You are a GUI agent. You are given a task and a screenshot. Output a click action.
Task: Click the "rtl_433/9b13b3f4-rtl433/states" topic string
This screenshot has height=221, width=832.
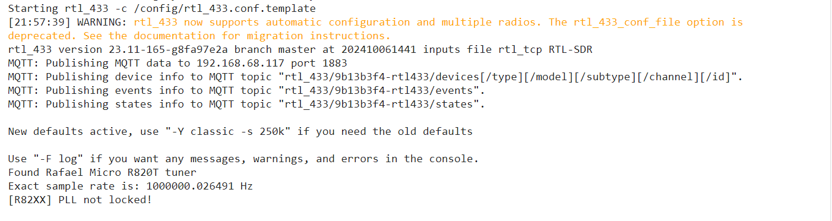[378, 105]
